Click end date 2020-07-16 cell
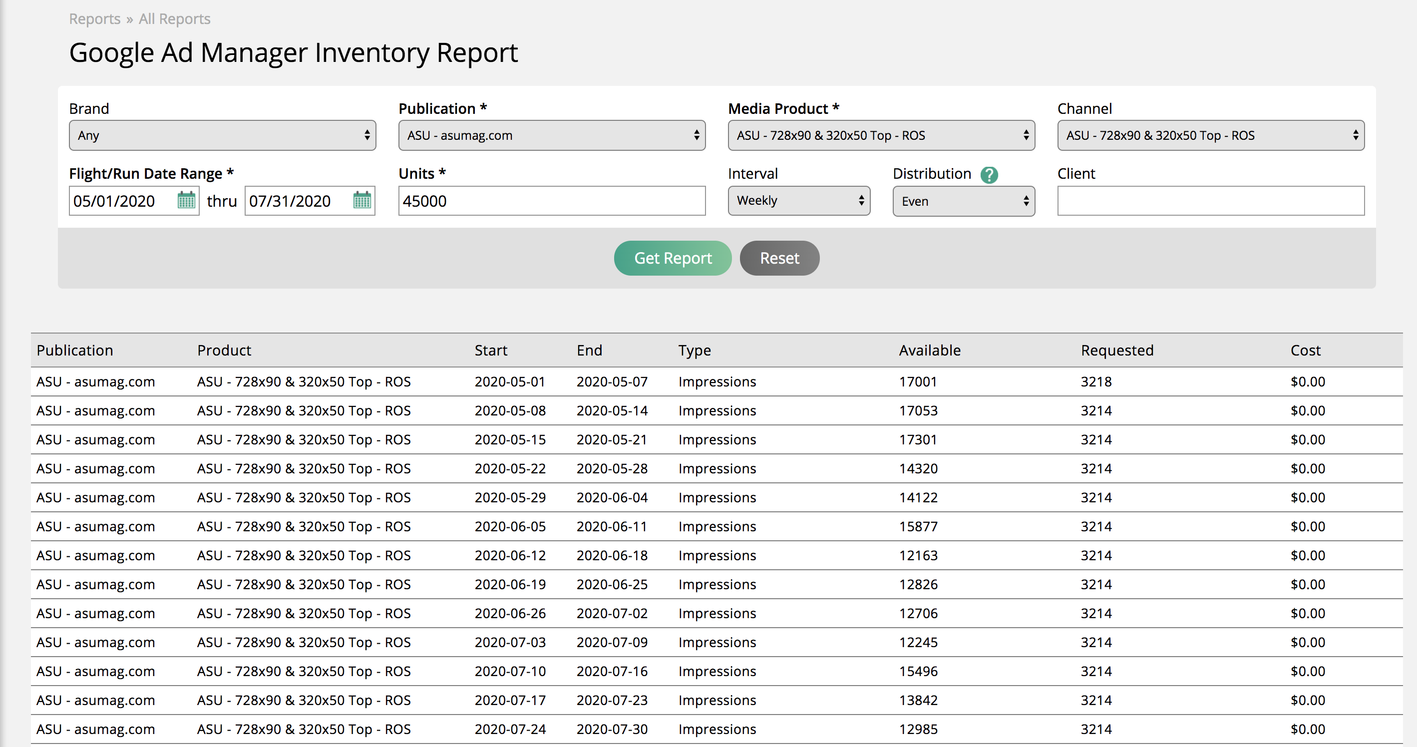The image size is (1417, 747). click(612, 671)
